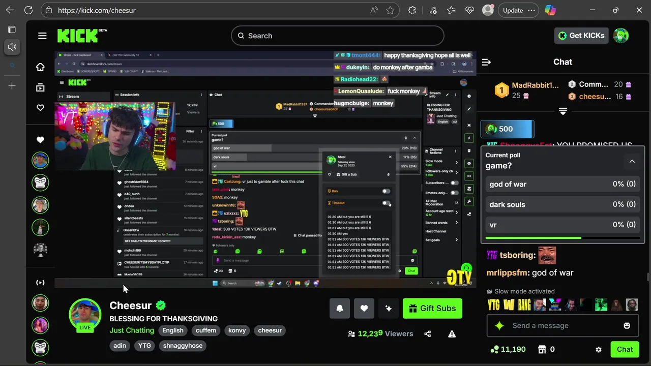
Task: Click the adin tag
Action: [120, 346]
